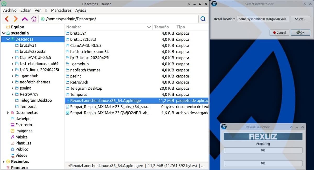314x170 pixels.
Task: Open the Archivo menu
Action: point(10,10)
